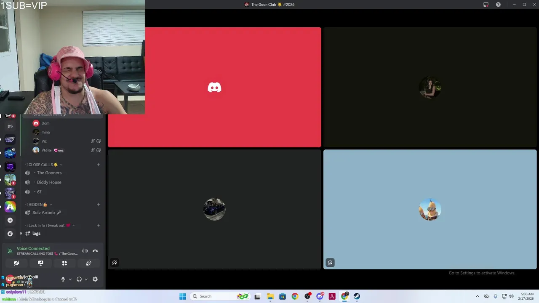The image size is (539, 303).
Task: Create channel in HIDDEN category
Action: click(99, 205)
